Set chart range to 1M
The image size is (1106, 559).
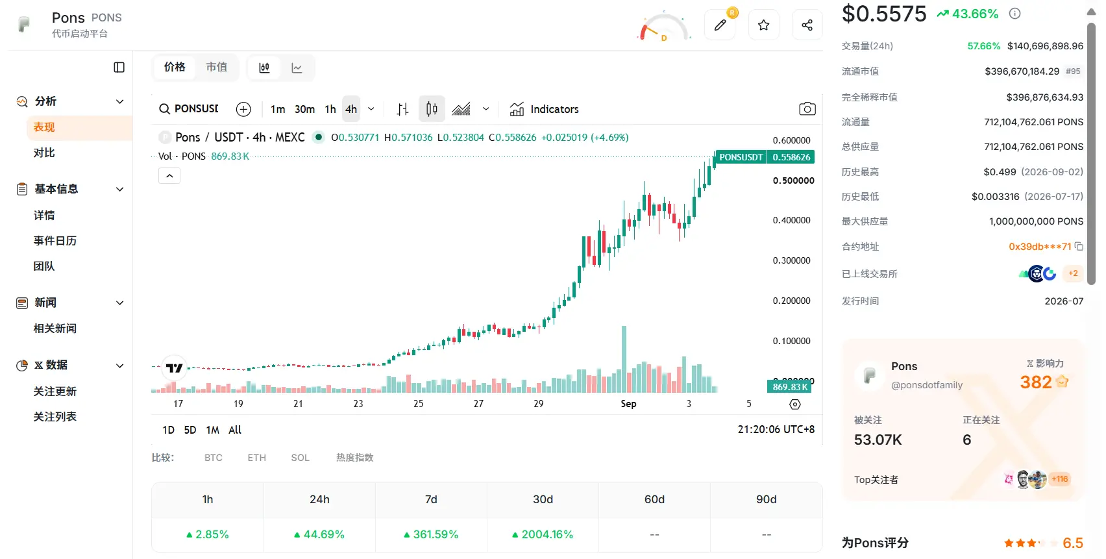(213, 430)
